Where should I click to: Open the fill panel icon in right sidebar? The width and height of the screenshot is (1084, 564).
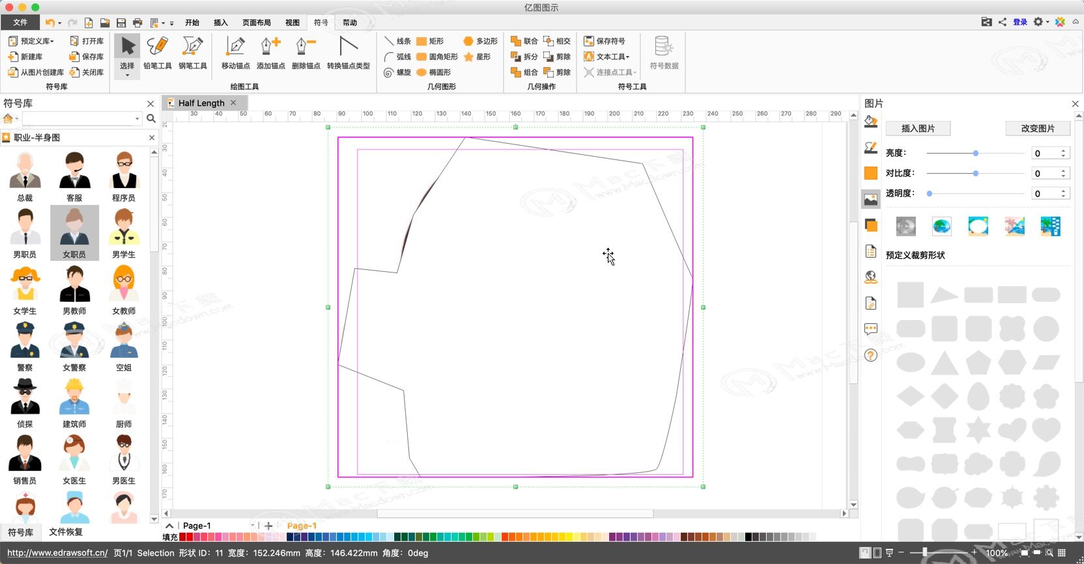pyautogui.click(x=871, y=122)
